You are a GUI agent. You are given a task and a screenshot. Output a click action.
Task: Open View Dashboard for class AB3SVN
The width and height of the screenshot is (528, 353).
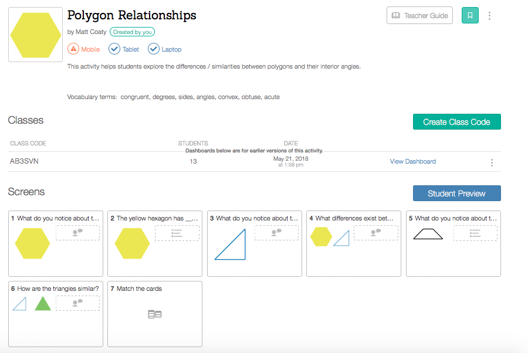click(412, 162)
